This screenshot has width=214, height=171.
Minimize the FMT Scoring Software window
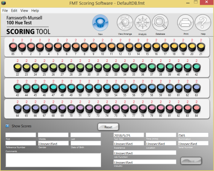188,3
